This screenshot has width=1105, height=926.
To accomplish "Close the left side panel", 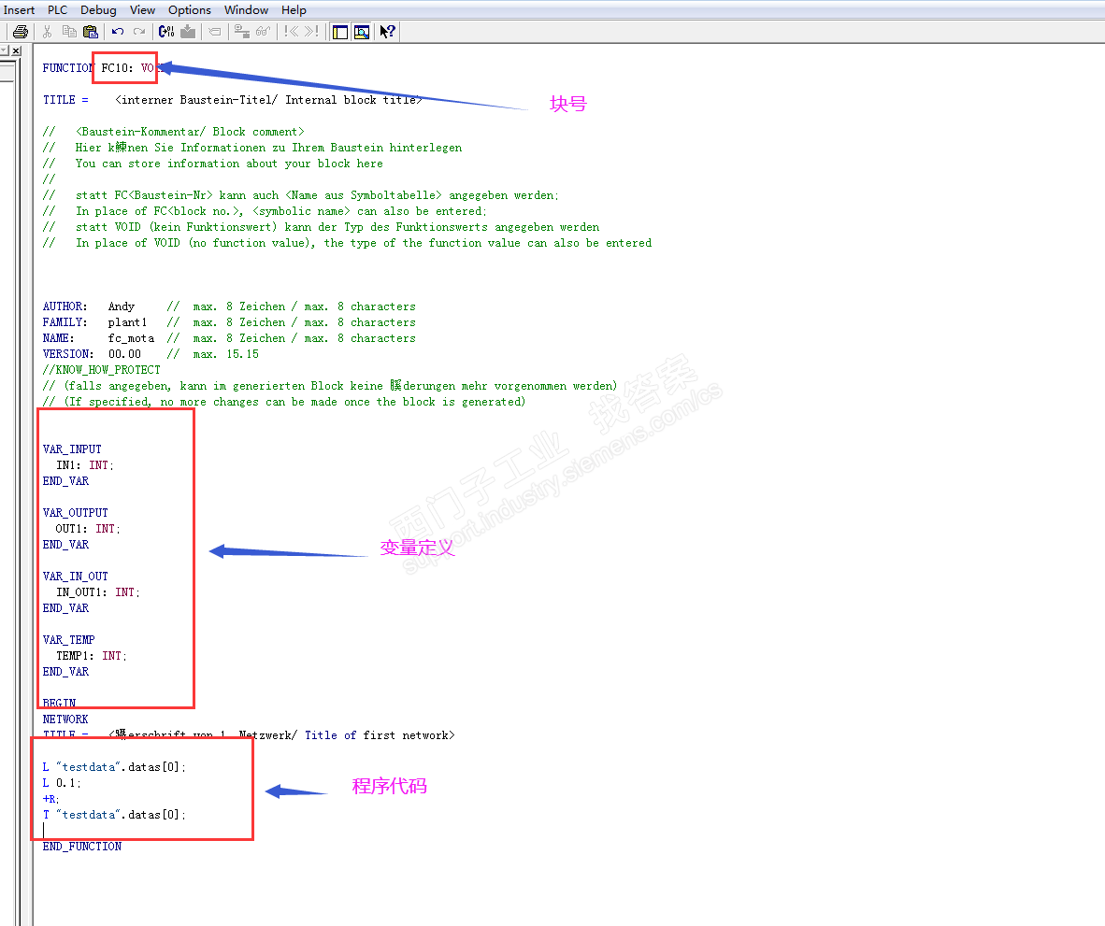I will 16,50.
